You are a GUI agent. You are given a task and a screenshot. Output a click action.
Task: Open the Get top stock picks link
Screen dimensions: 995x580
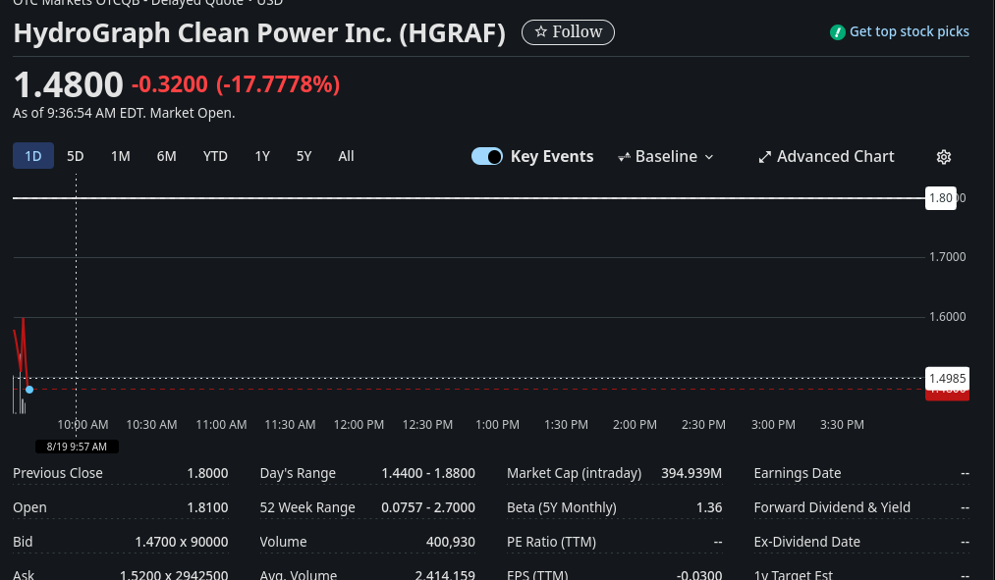[909, 31]
